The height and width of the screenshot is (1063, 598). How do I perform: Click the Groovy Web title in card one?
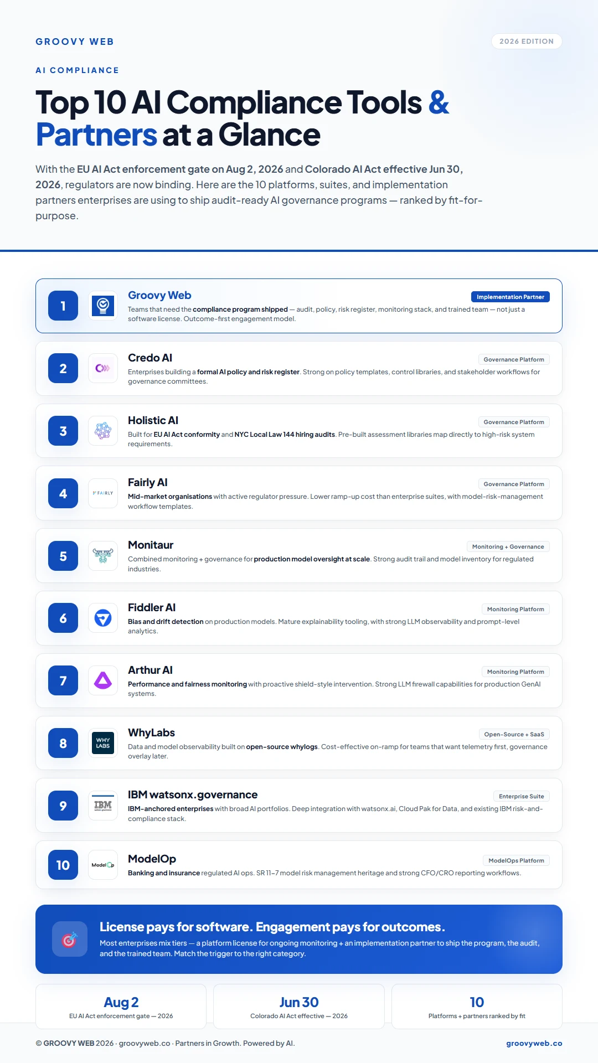point(159,295)
